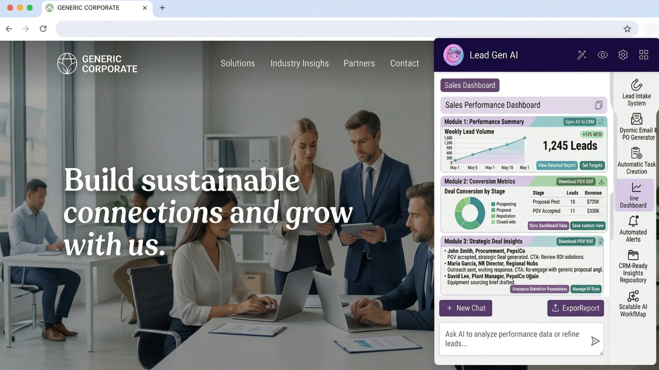659x370 pixels.
Task: Open the Contact nav link
Action: [x=404, y=63]
